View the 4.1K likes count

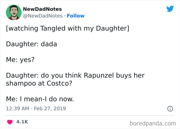22,122
